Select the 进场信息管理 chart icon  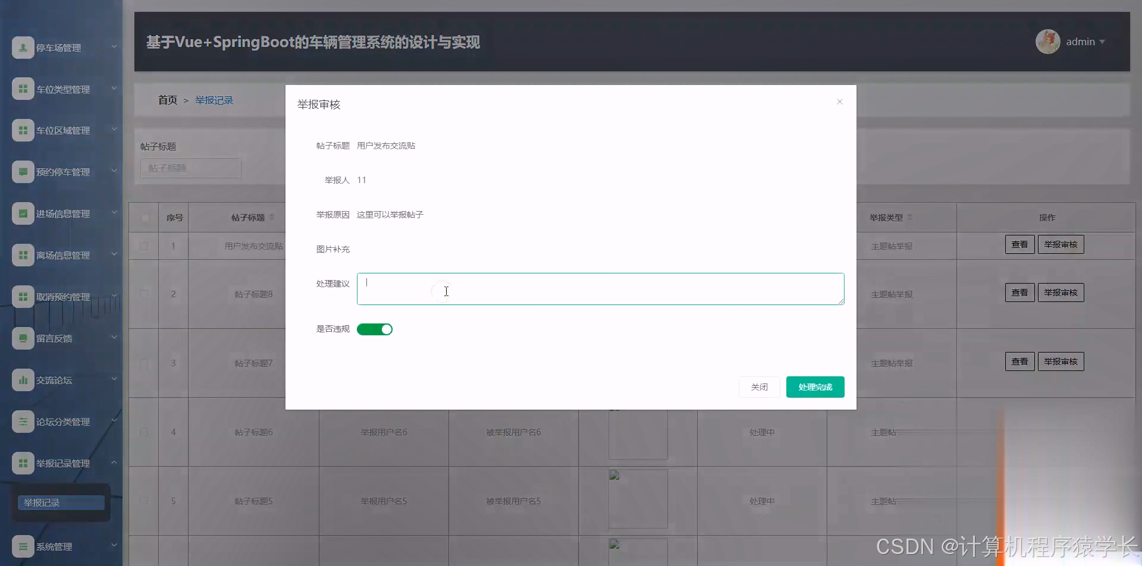23,213
